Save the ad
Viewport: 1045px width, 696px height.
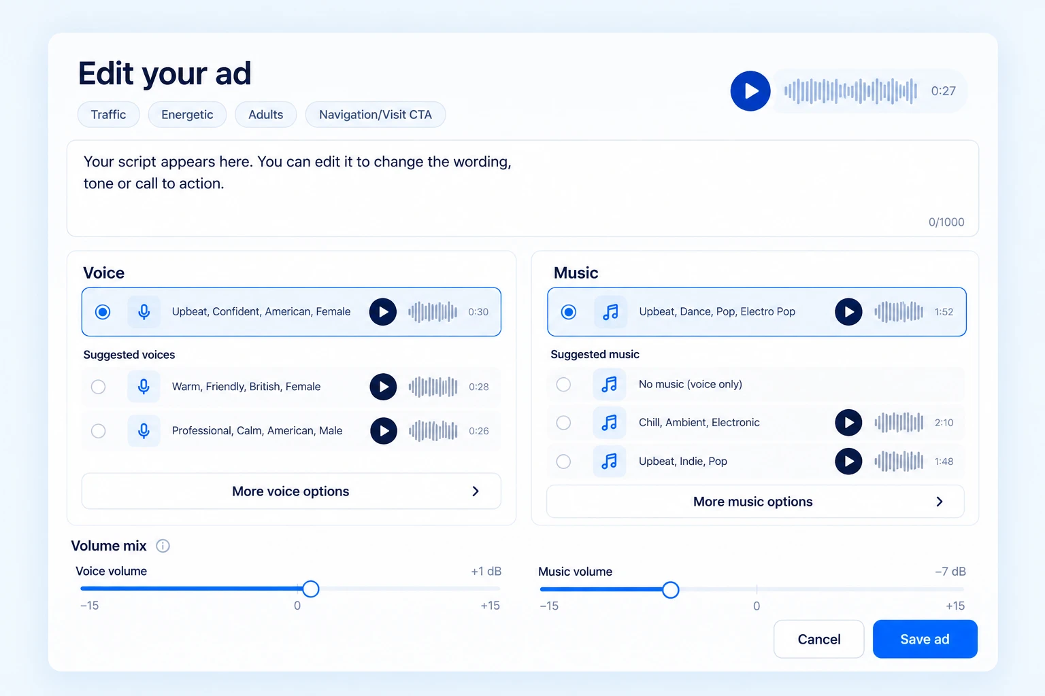(925, 639)
